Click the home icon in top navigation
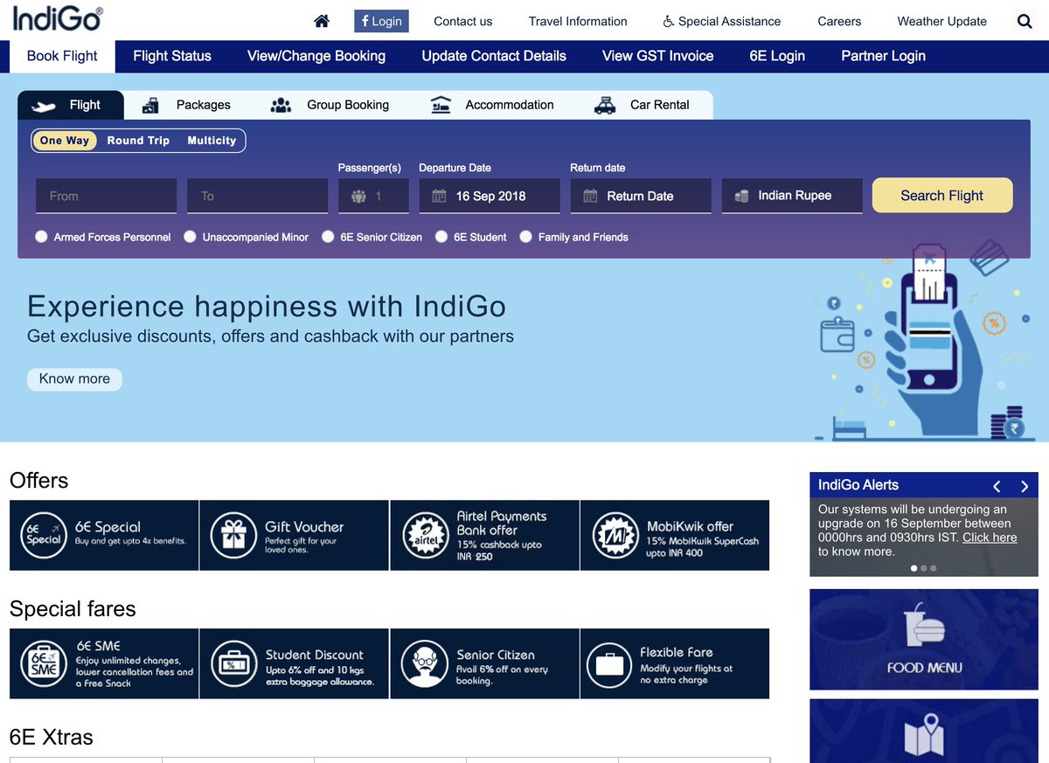The height and width of the screenshot is (763, 1049). pos(322,21)
